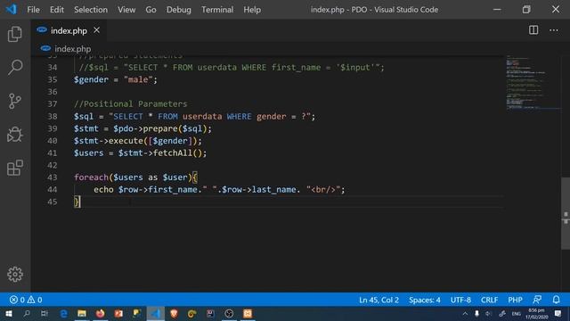
Task: Open the Source Control view
Action: coord(15,101)
